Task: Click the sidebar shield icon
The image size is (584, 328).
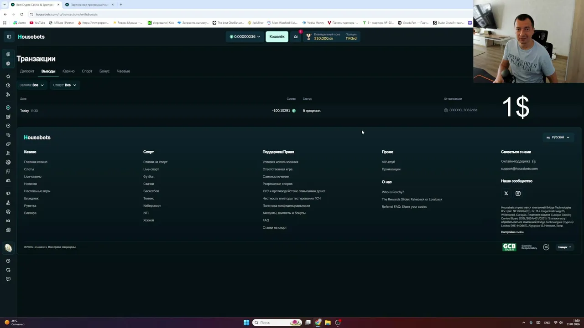Action: point(8,270)
